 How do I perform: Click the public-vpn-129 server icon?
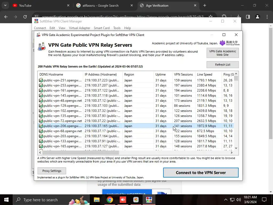coord(41,105)
